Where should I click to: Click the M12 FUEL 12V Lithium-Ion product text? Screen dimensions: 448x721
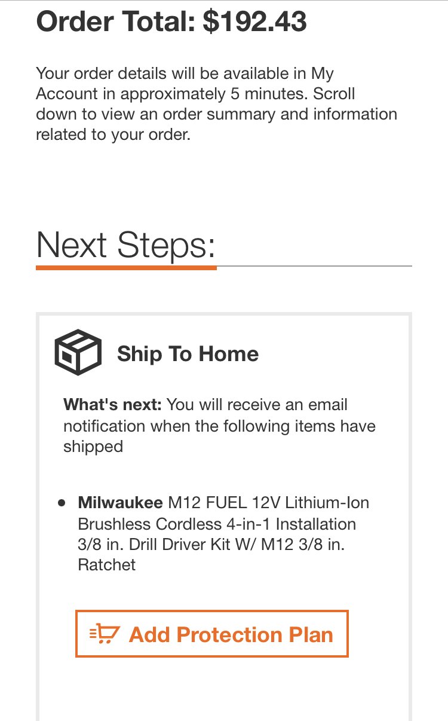tap(269, 502)
